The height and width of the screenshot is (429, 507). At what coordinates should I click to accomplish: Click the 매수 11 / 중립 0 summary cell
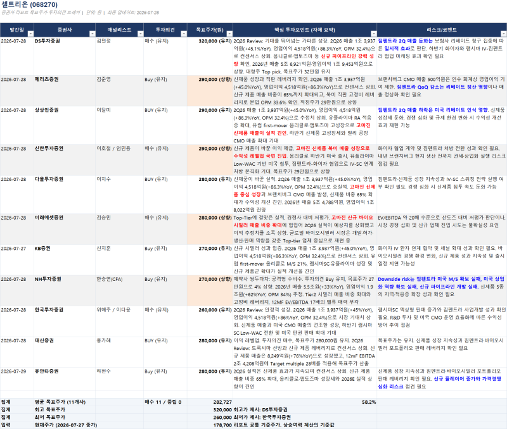coord(165,402)
